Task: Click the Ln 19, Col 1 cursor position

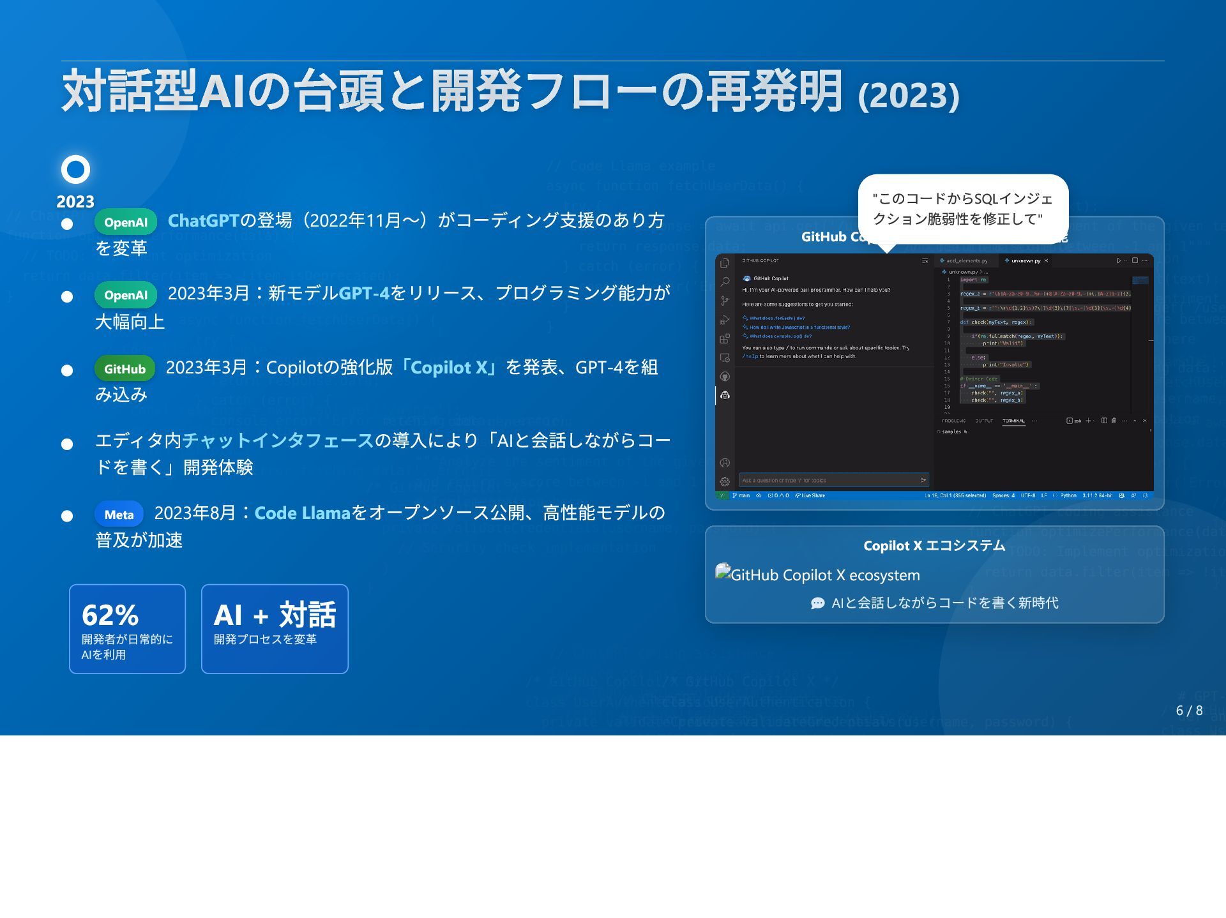Action: point(955,495)
